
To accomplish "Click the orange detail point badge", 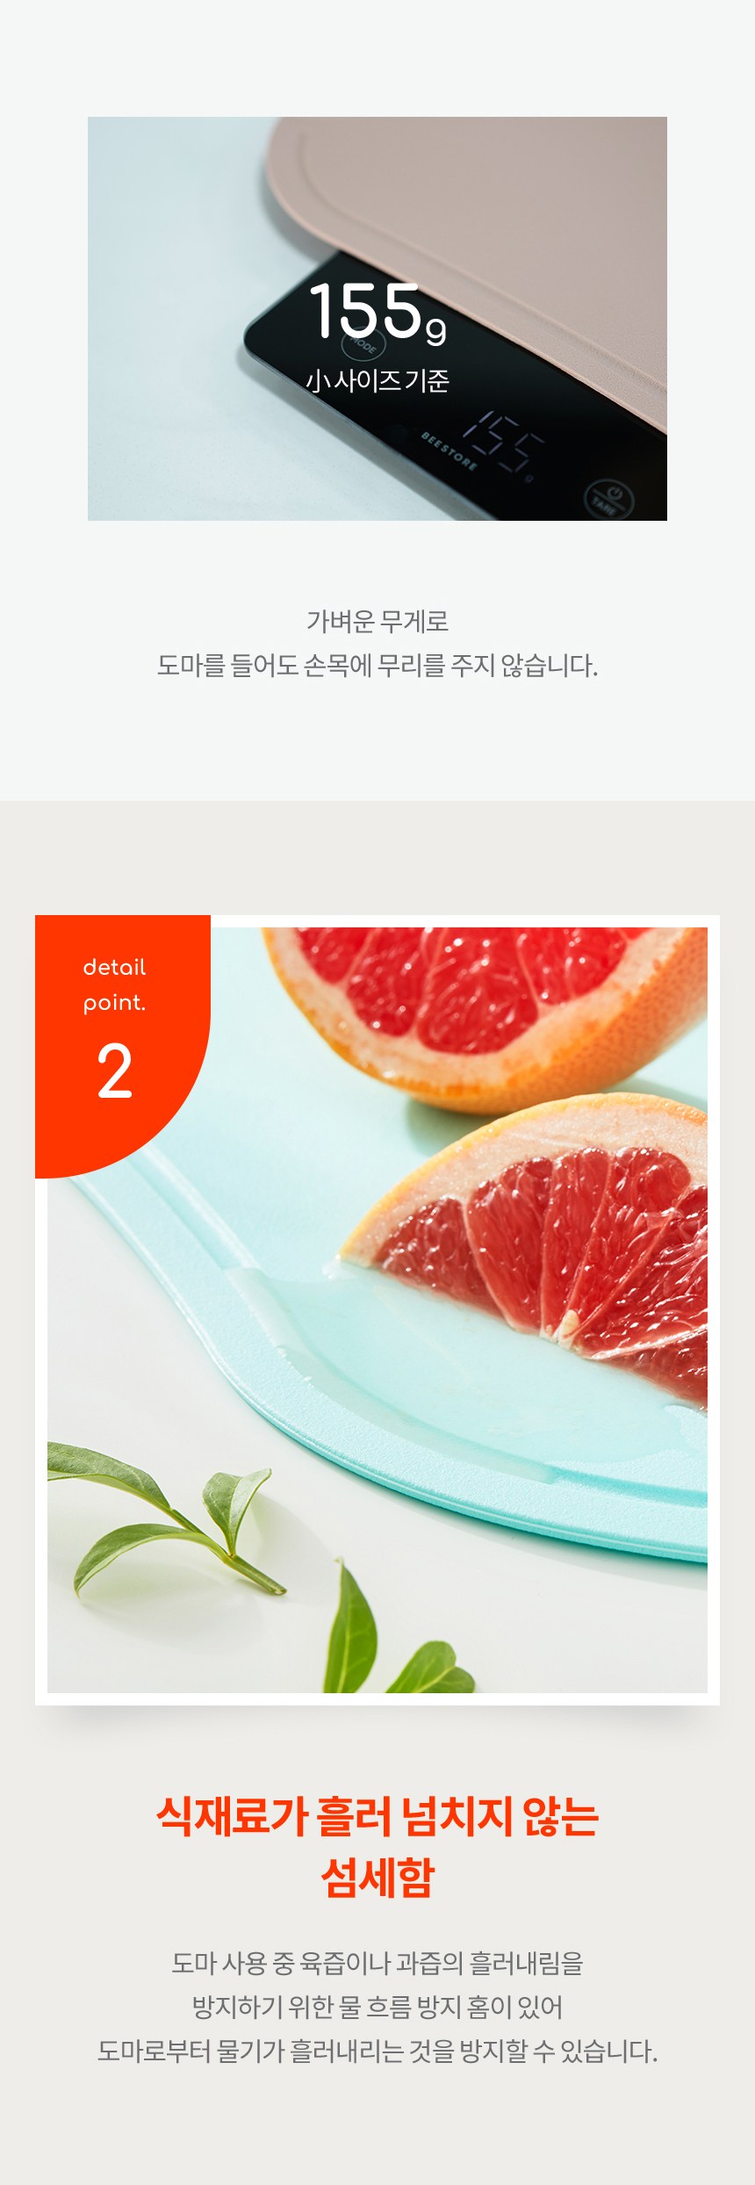I will coord(122,1045).
